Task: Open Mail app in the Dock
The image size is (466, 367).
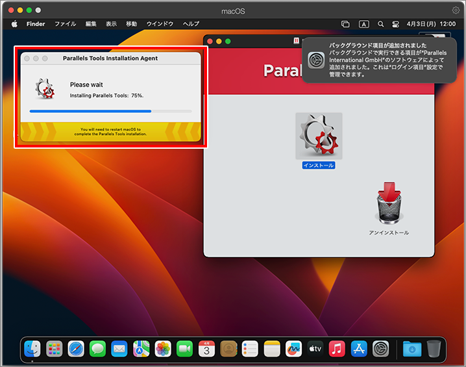Action: tap(119, 349)
